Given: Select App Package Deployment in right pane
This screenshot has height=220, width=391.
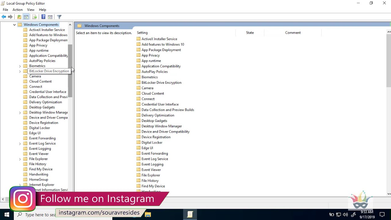Looking at the screenshot, I should 161,50.
